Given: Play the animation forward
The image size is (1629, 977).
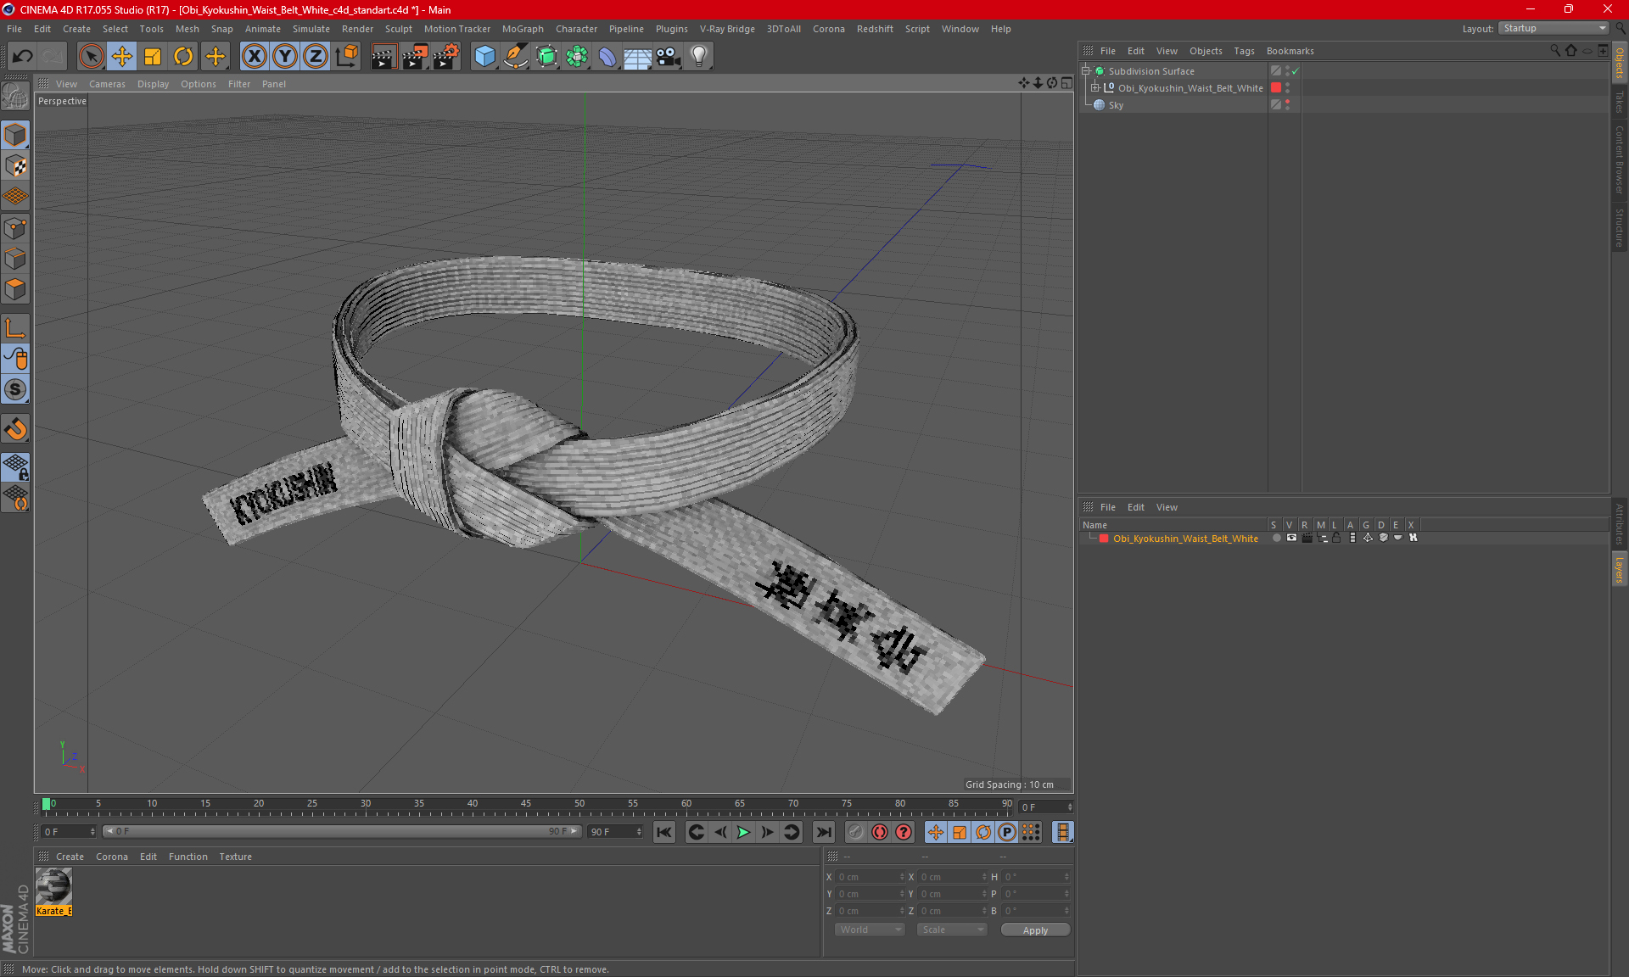Looking at the screenshot, I should click(x=743, y=832).
